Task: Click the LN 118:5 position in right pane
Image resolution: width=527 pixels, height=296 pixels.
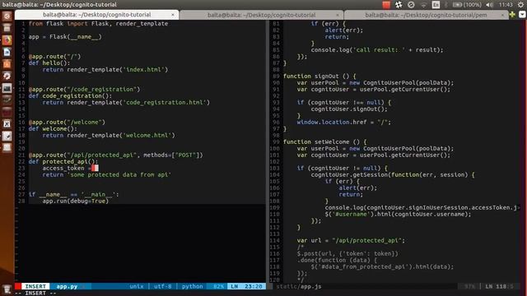Action: pos(500,286)
